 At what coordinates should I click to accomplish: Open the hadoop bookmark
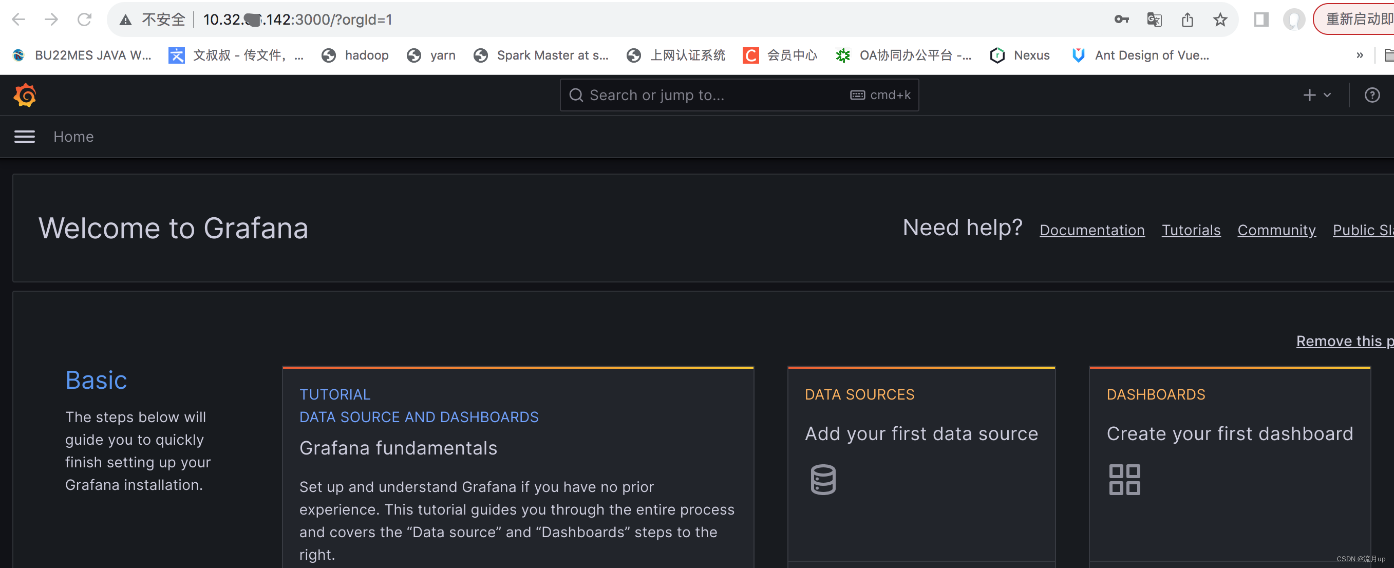click(354, 55)
